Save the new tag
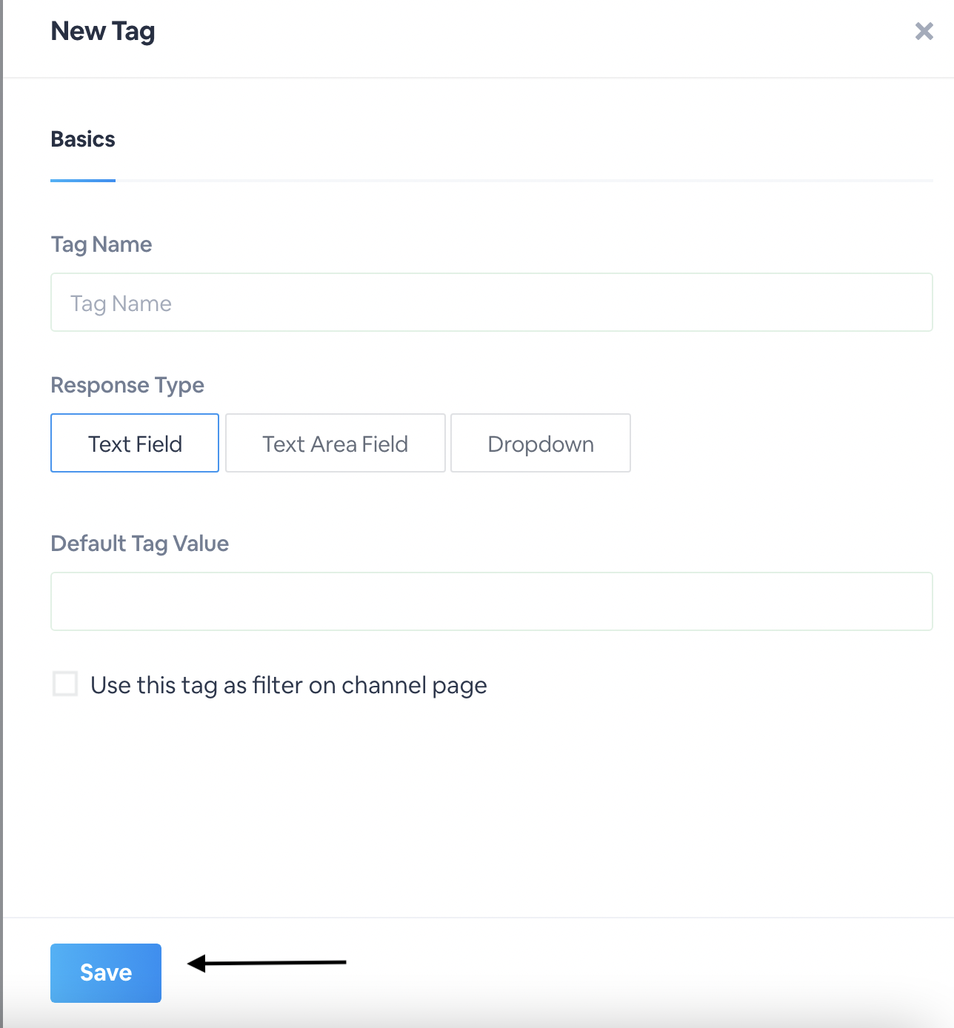 (x=106, y=972)
